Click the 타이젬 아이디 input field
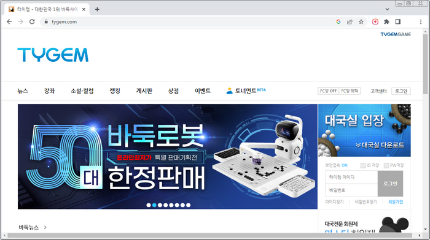This screenshot has height=240, width=430. 351,177
